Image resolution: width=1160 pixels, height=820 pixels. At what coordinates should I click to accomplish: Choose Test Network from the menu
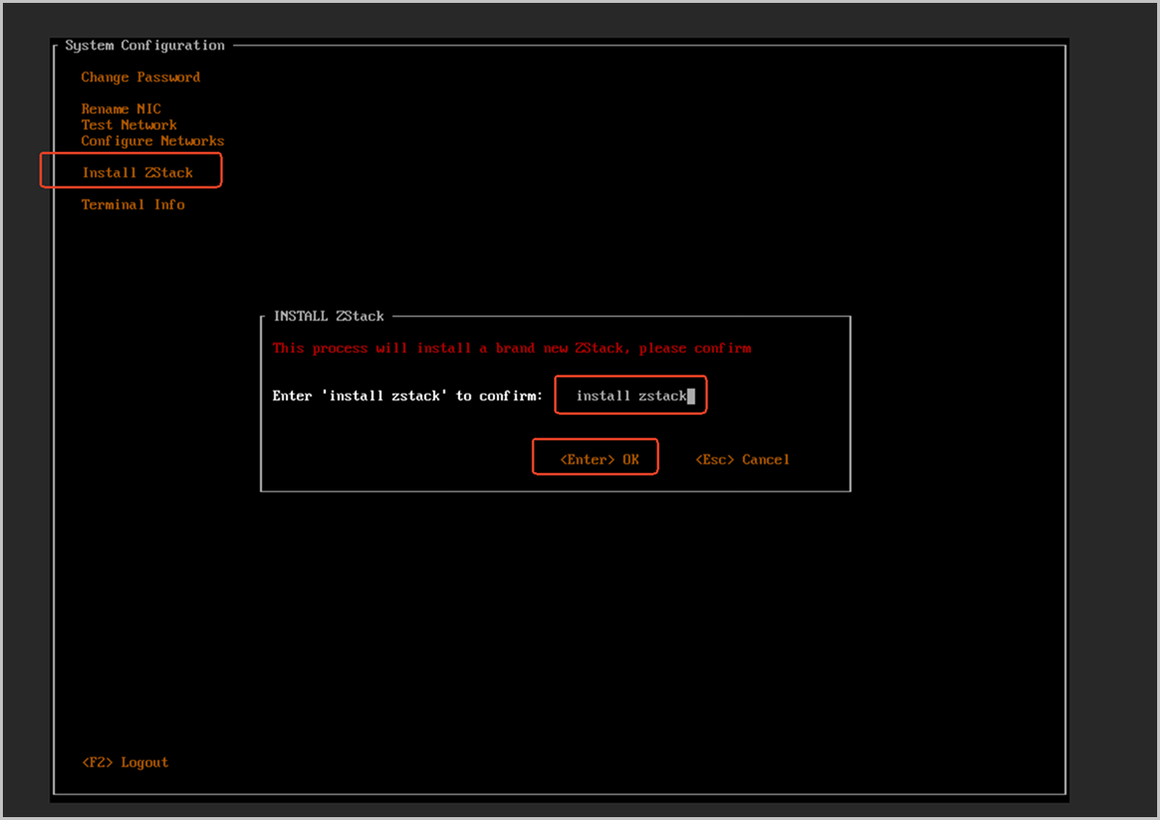tap(129, 125)
